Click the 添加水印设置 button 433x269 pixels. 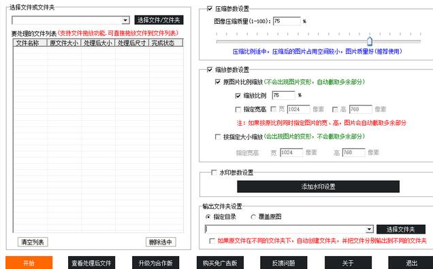(x=318, y=187)
